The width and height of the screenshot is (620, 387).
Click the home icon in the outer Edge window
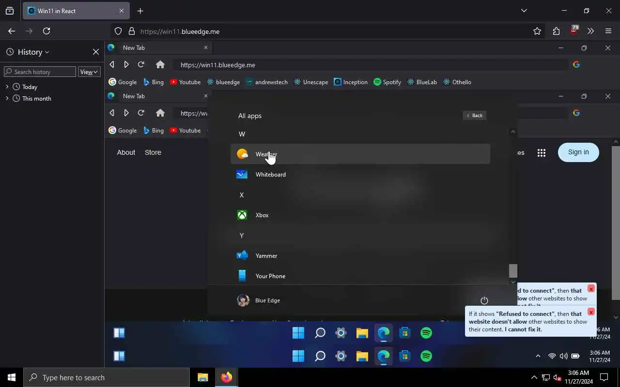[x=160, y=64]
